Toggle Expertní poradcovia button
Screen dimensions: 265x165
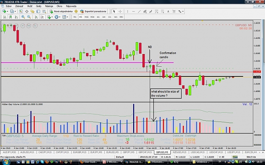[93, 11]
